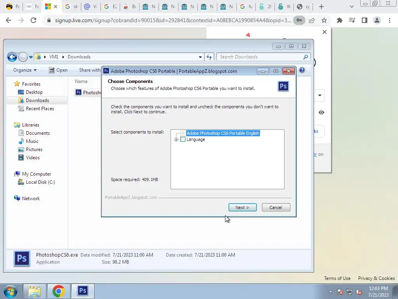The height and width of the screenshot is (299, 398).
Task: Show hidden system tray icons
Action: 330,292
